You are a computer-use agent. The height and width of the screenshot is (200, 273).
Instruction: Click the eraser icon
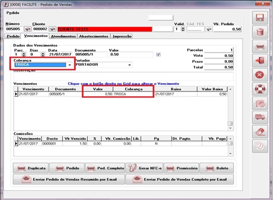coord(260,131)
